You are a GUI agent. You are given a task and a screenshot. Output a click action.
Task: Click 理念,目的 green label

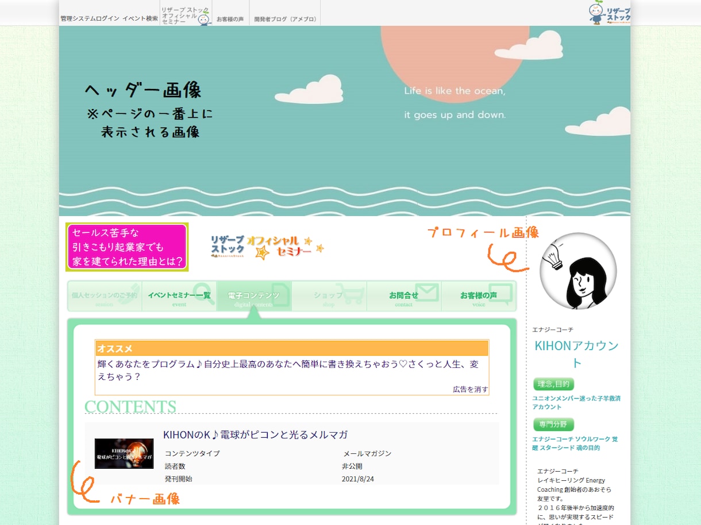(x=553, y=384)
